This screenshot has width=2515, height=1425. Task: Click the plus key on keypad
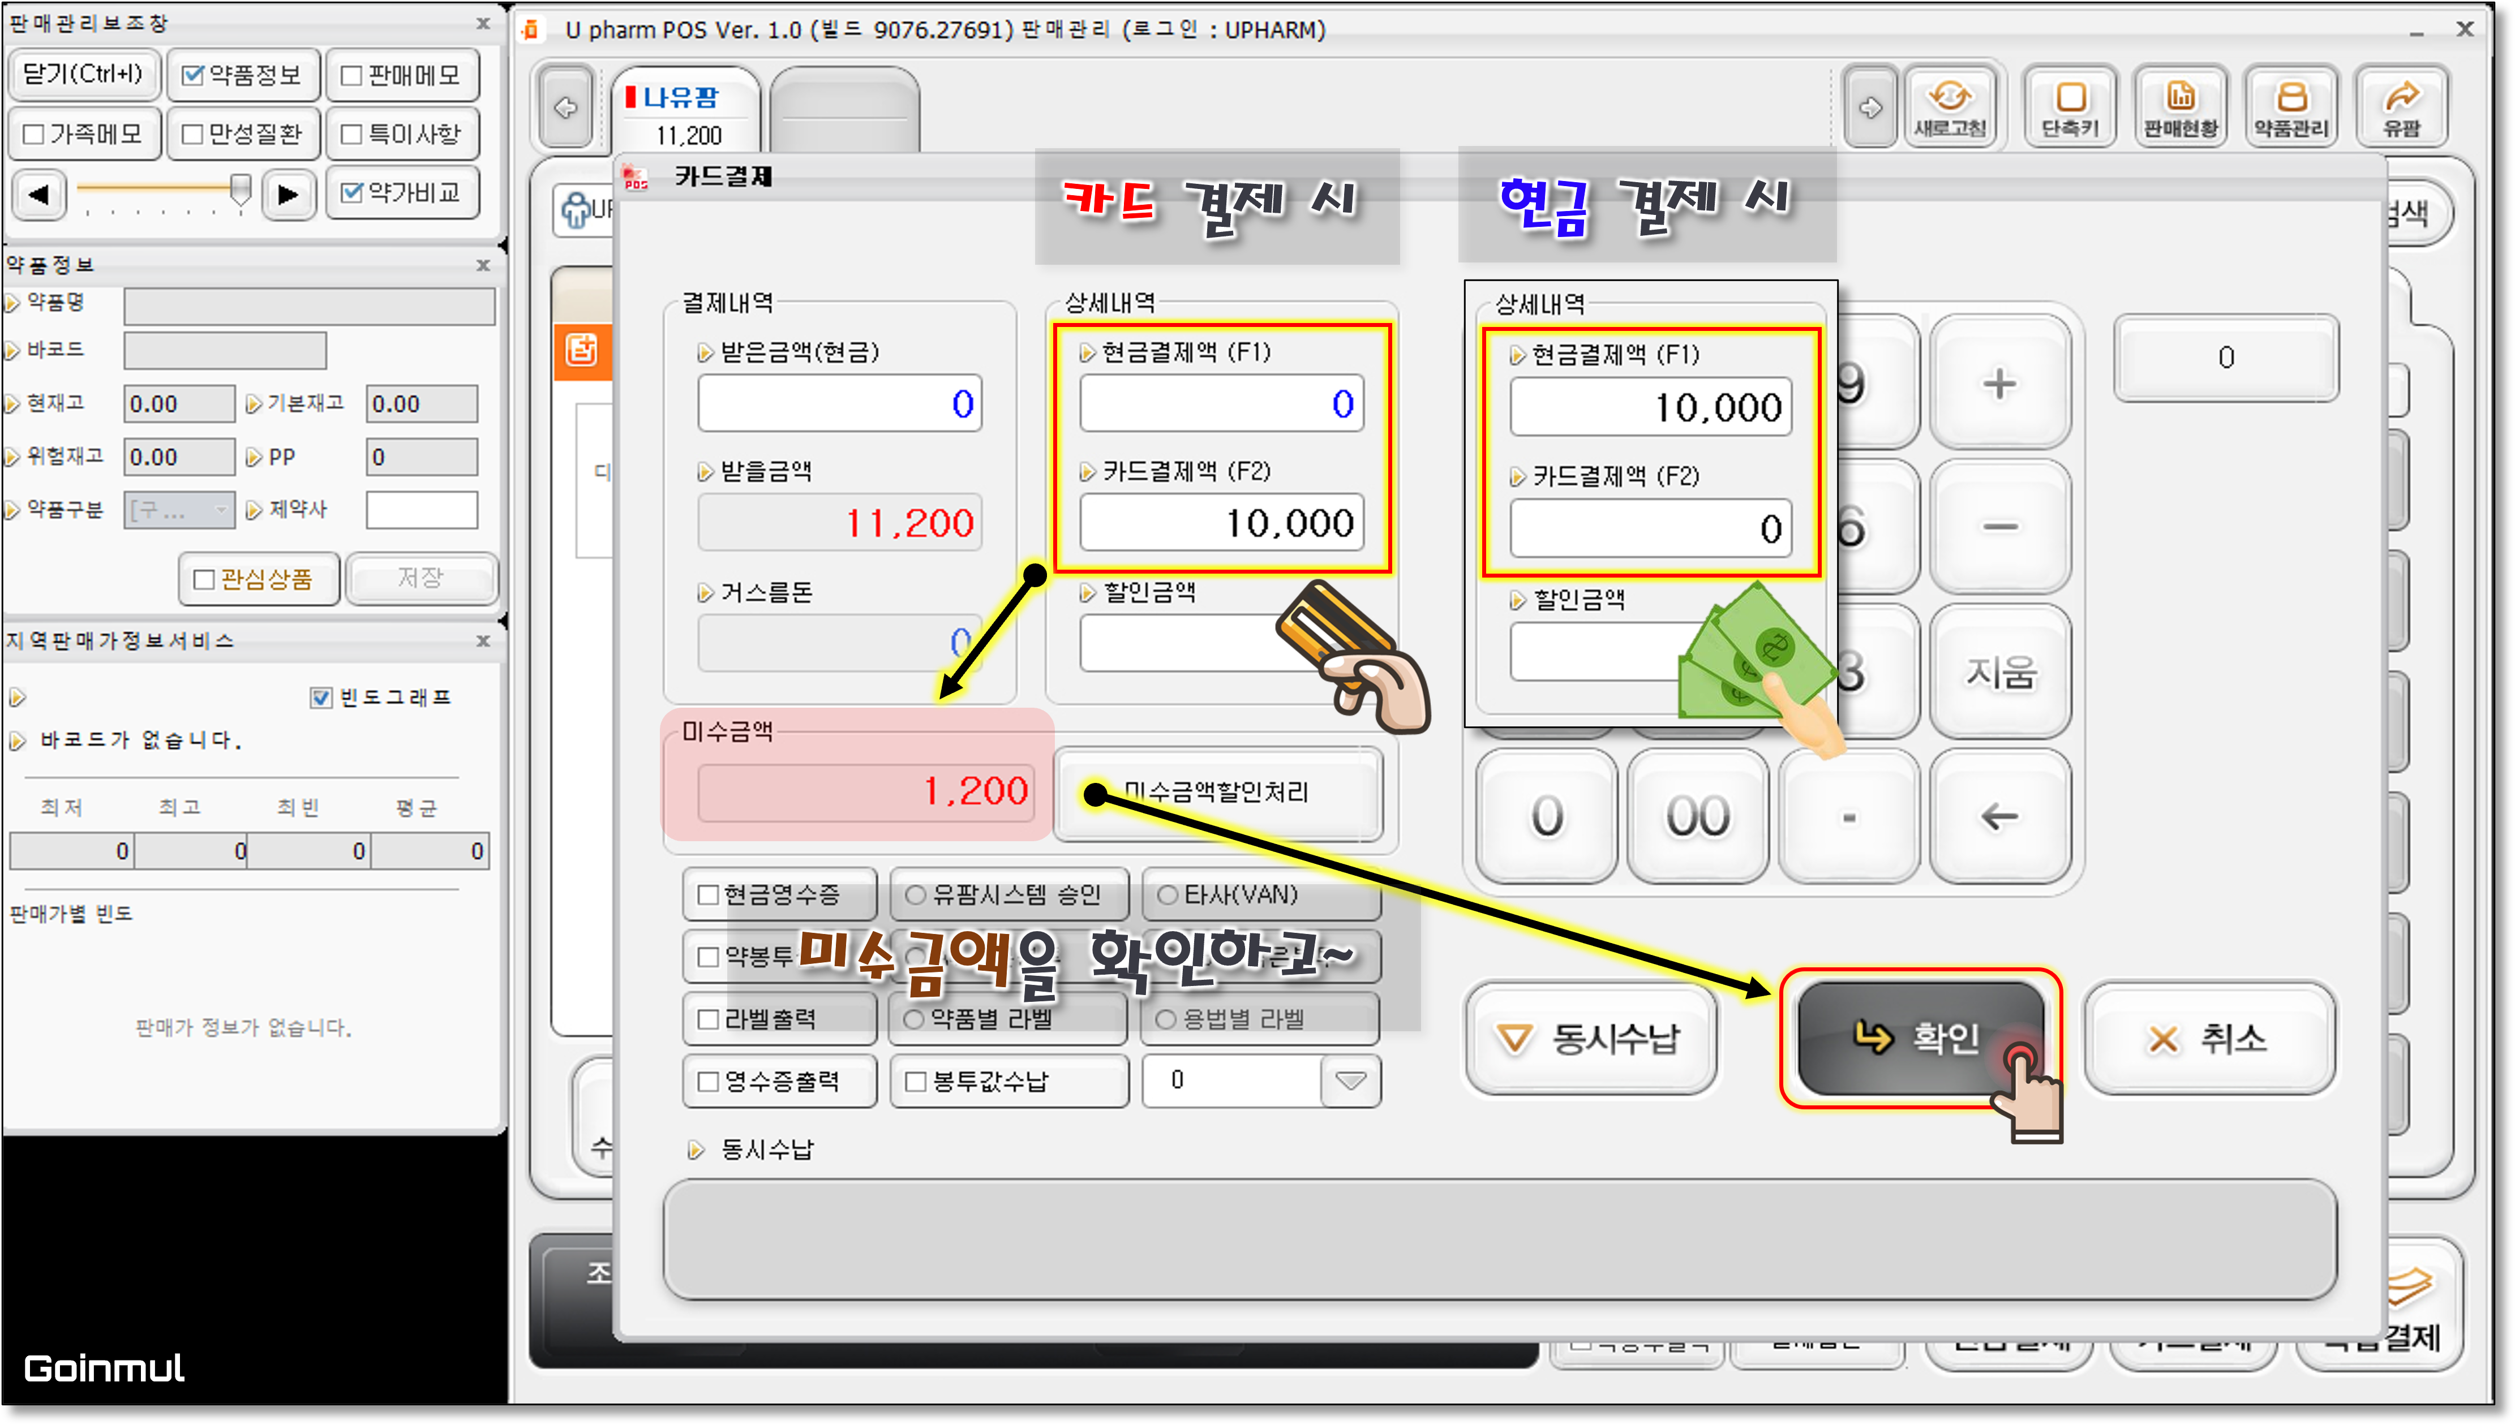point(1999,382)
